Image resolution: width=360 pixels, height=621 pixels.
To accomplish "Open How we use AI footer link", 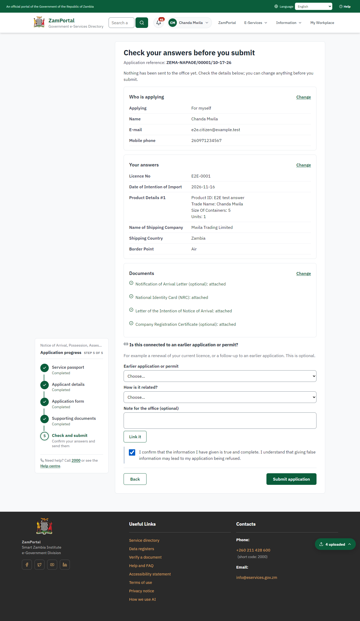I will (142, 599).
